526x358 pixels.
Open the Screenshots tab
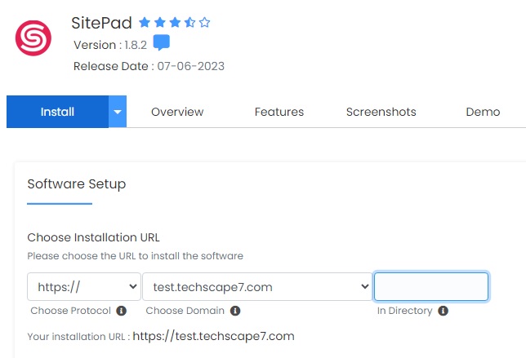(x=381, y=112)
